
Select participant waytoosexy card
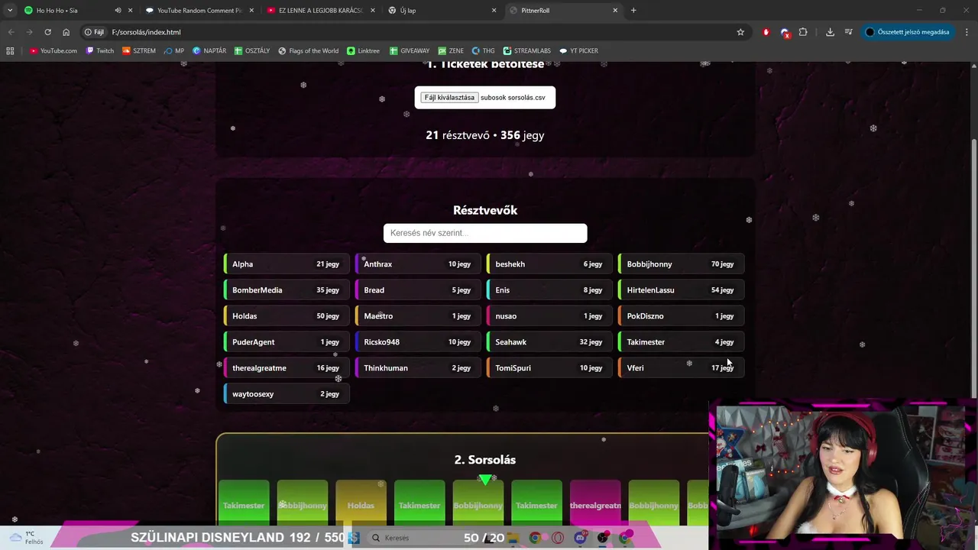[287, 394]
